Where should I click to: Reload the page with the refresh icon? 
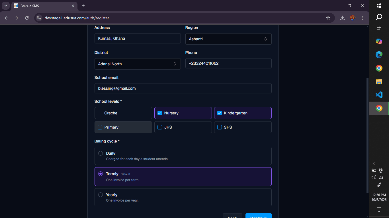click(27, 18)
